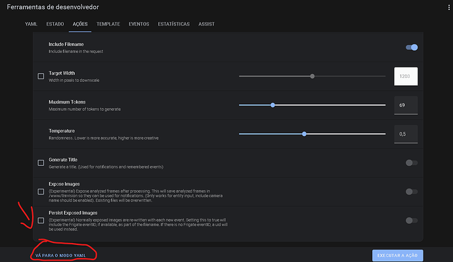Click the Maximum Tokens number field

click(406, 105)
